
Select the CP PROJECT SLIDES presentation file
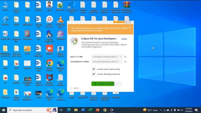(27, 81)
